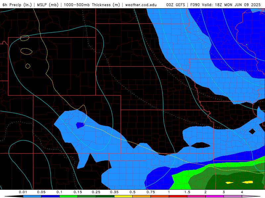Click the legend value 4

[x=242, y=192]
